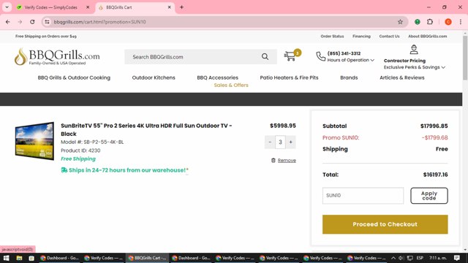The height and width of the screenshot is (263, 468).
Task: Click the Search BBQGrills.com field
Action: (x=194, y=57)
